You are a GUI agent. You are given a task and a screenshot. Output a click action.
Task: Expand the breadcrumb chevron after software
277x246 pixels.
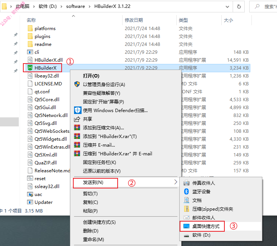tap(89, 6)
